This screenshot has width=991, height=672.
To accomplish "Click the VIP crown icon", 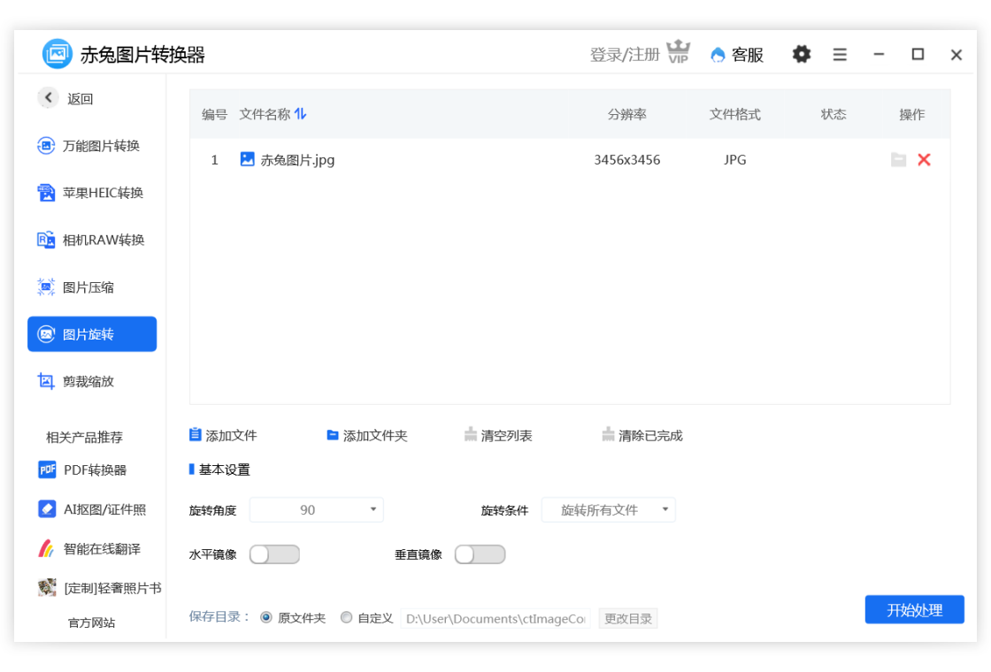I will point(678,52).
